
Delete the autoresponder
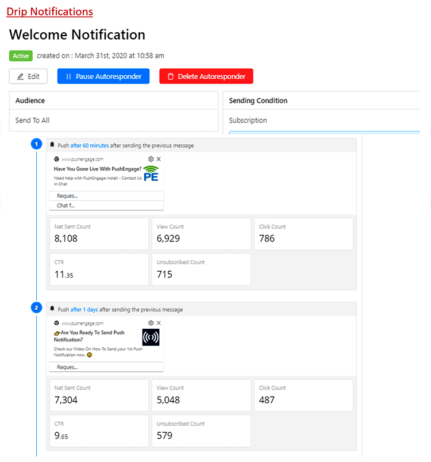206,76
